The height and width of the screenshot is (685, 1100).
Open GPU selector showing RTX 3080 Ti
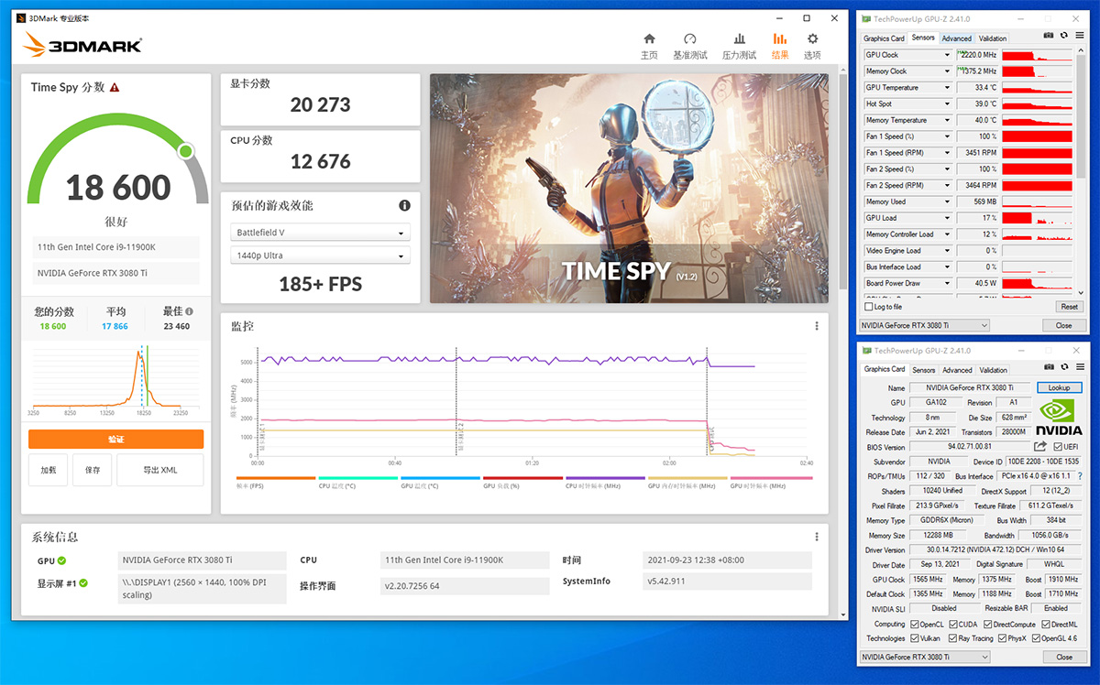(924, 325)
